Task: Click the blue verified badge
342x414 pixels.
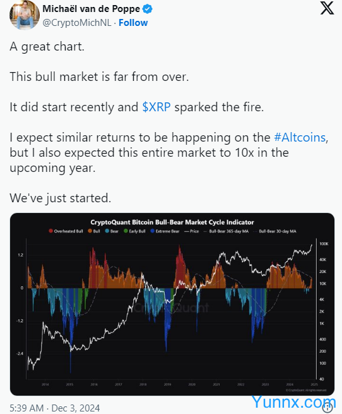Action: tap(148, 9)
